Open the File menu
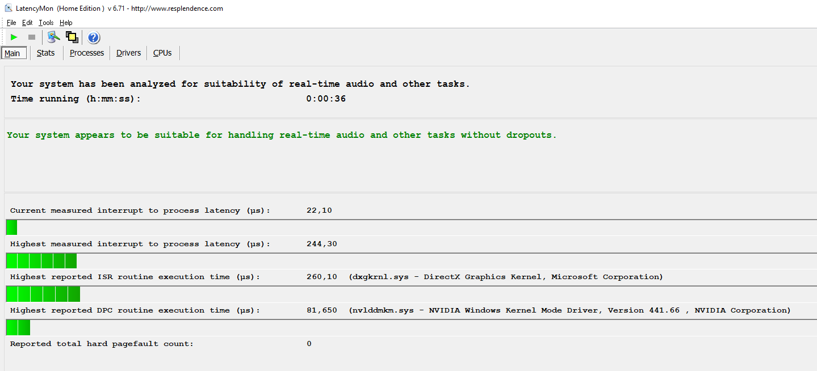The width and height of the screenshot is (817, 371). [x=11, y=23]
